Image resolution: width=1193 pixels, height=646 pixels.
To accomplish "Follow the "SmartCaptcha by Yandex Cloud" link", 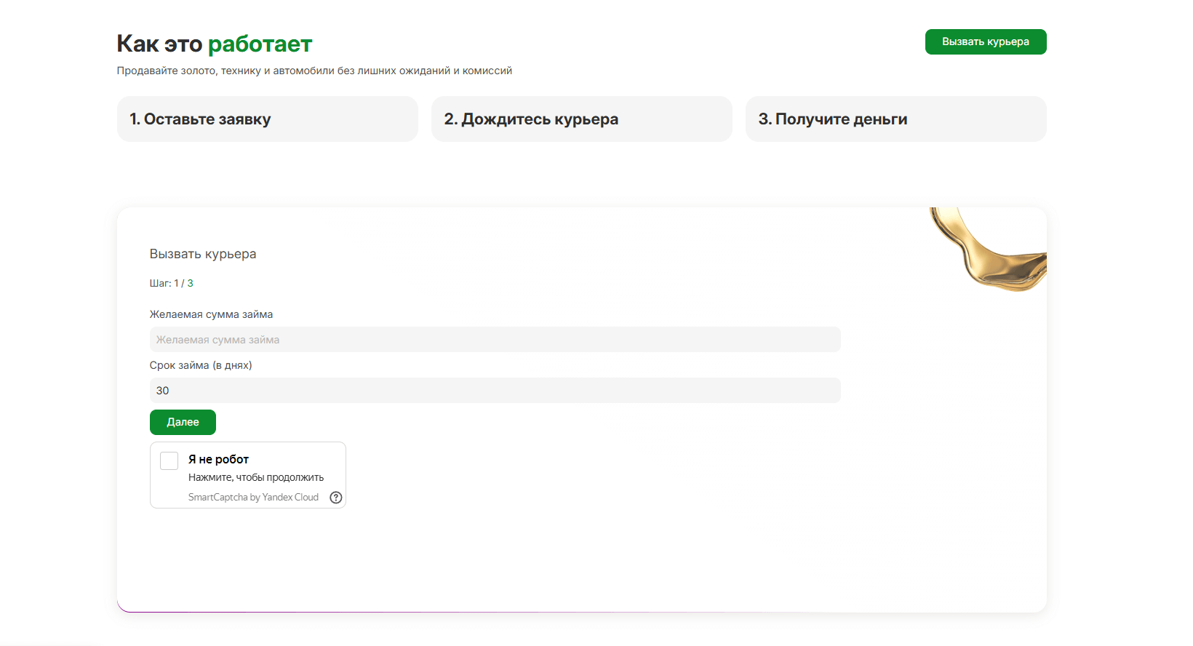I will [x=253, y=498].
